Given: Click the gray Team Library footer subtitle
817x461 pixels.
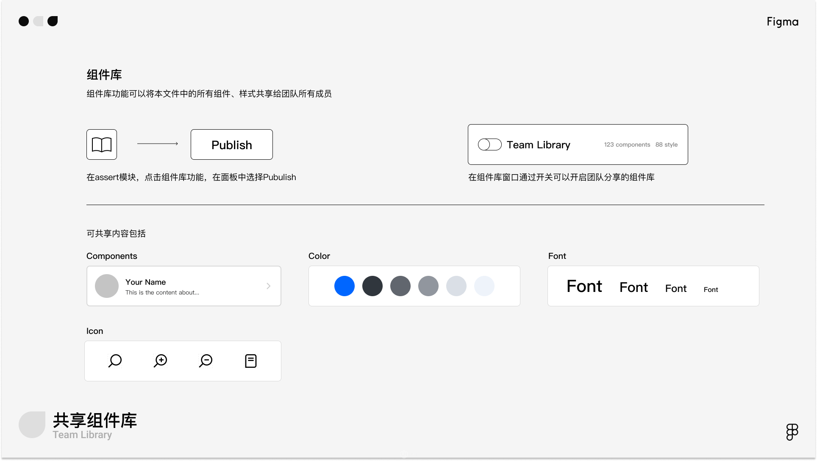Looking at the screenshot, I should coord(83,435).
